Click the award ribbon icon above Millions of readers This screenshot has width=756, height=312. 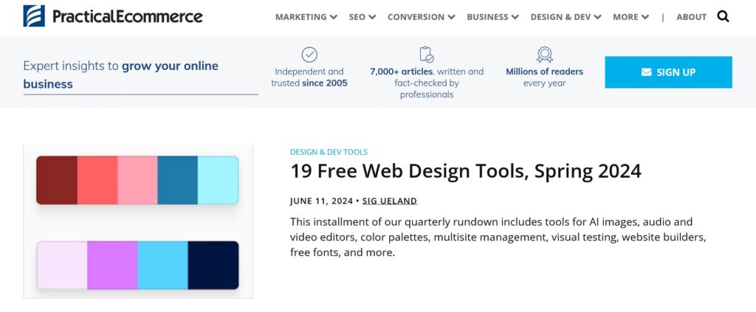tap(544, 55)
